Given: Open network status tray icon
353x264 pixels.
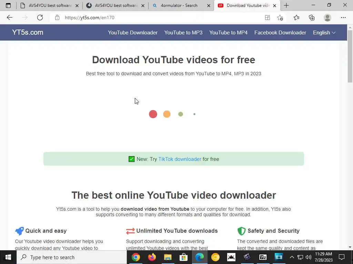Looking at the screenshot, I should point(300,257).
